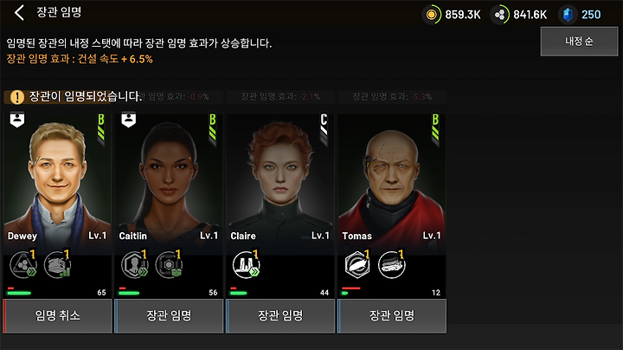
Task: Appoint Tomas with 장관 임명 button
Action: tap(392, 316)
